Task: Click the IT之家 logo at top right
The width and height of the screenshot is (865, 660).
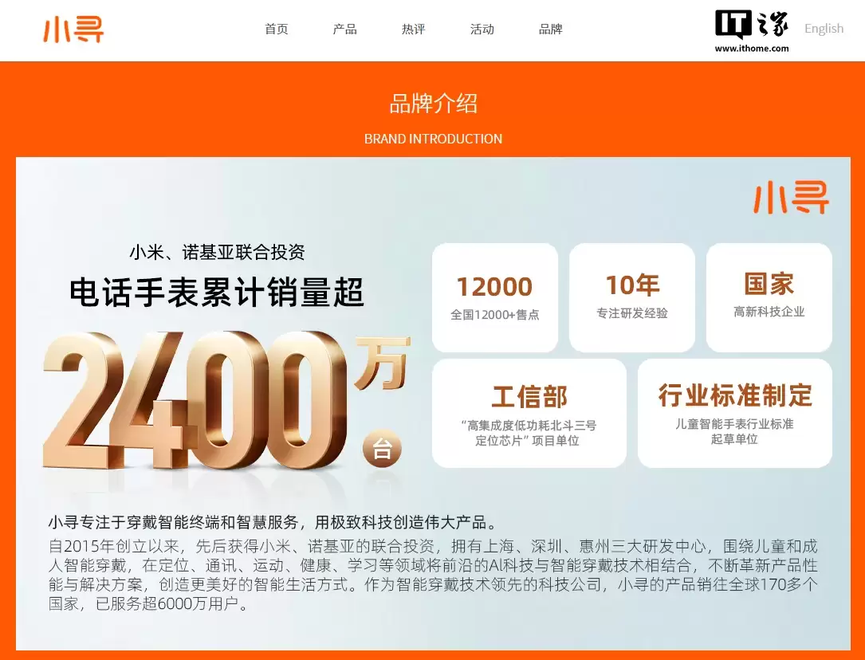Action: click(750, 26)
